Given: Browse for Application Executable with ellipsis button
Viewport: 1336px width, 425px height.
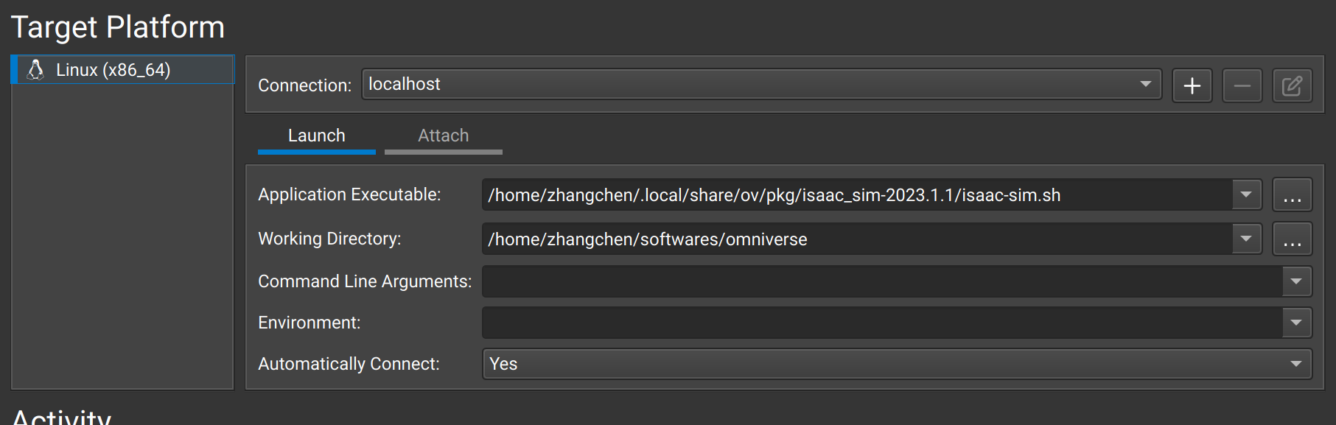Looking at the screenshot, I should click(x=1292, y=195).
